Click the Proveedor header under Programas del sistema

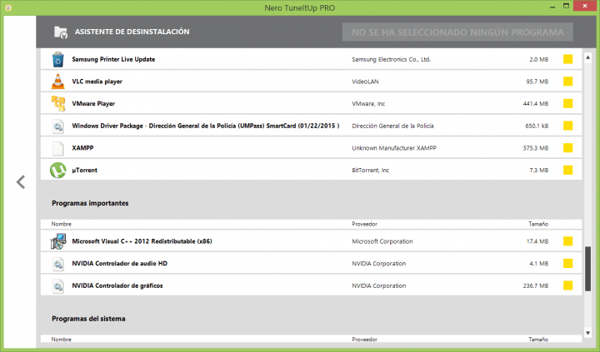(364, 340)
